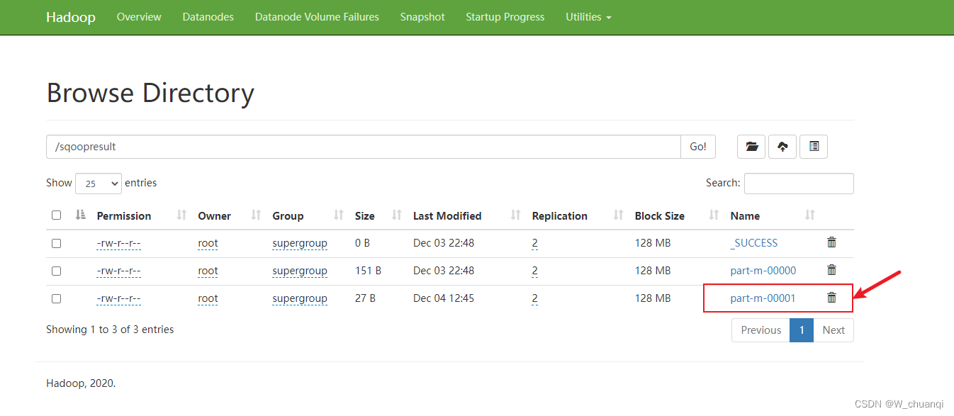The width and height of the screenshot is (954, 416).
Task: Go to the Datanodes page
Action: point(208,17)
